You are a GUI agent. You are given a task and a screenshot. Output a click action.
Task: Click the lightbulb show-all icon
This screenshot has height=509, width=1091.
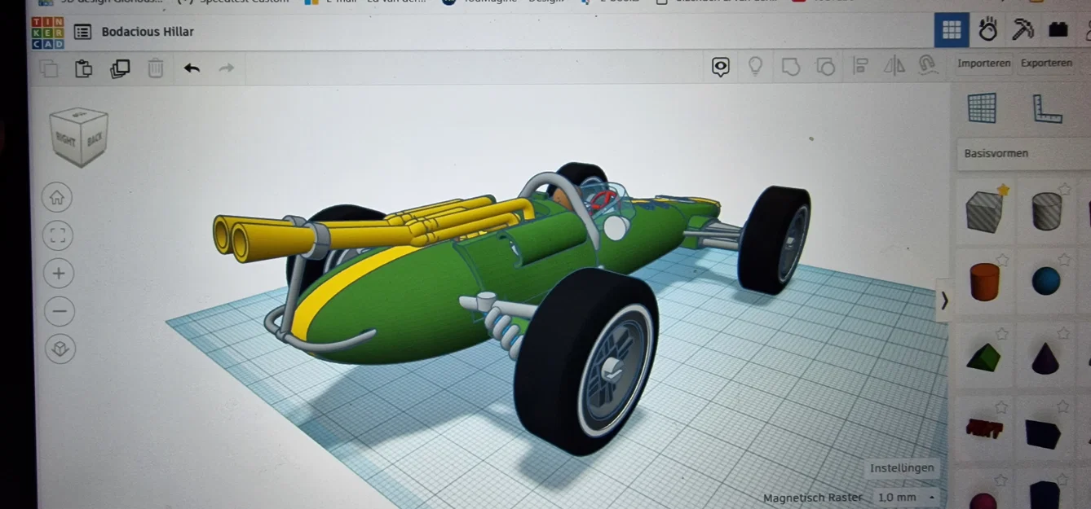pos(755,66)
